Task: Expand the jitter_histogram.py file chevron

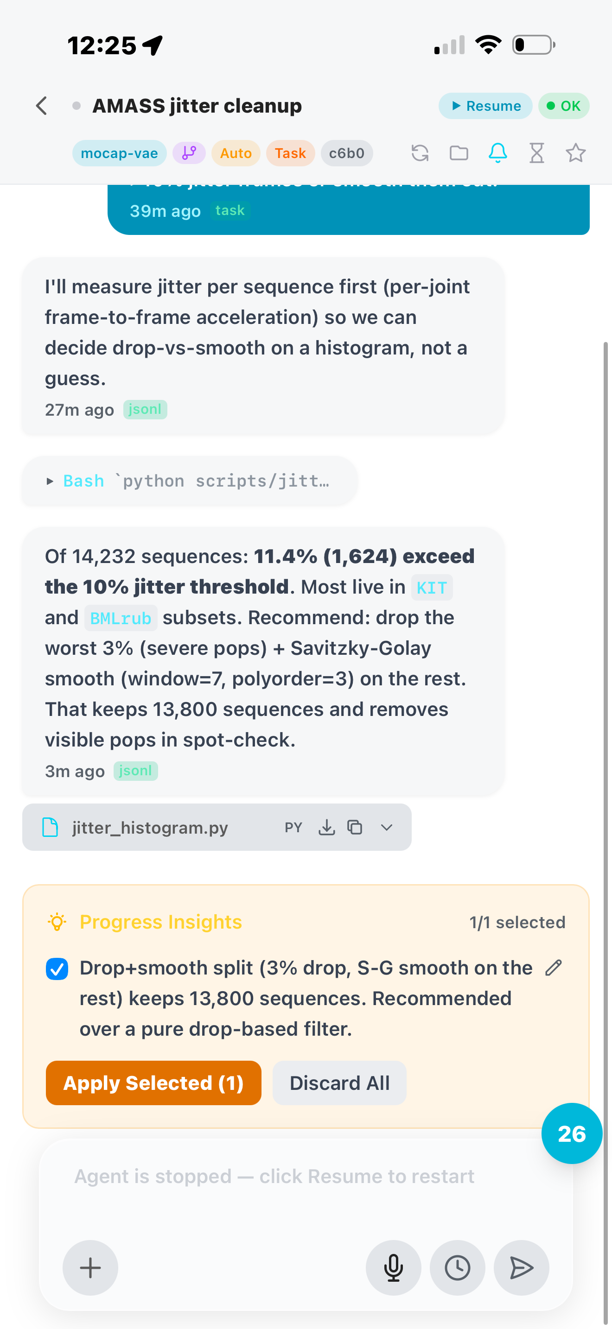Action: (x=387, y=828)
